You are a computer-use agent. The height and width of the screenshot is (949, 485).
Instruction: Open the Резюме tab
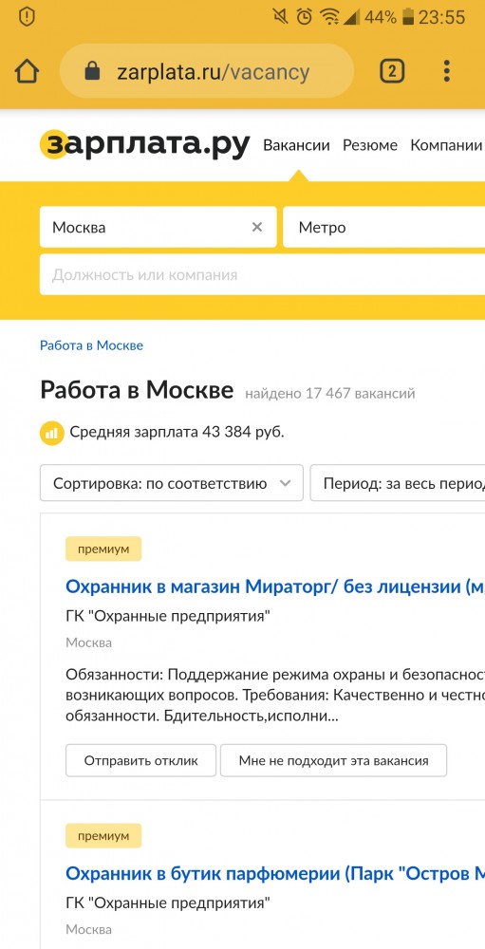tap(370, 145)
